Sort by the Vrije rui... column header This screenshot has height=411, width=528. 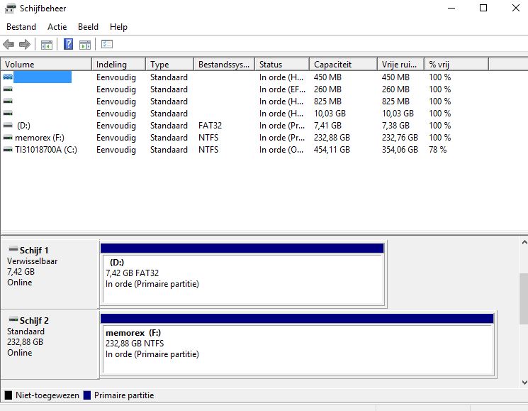point(400,64)
